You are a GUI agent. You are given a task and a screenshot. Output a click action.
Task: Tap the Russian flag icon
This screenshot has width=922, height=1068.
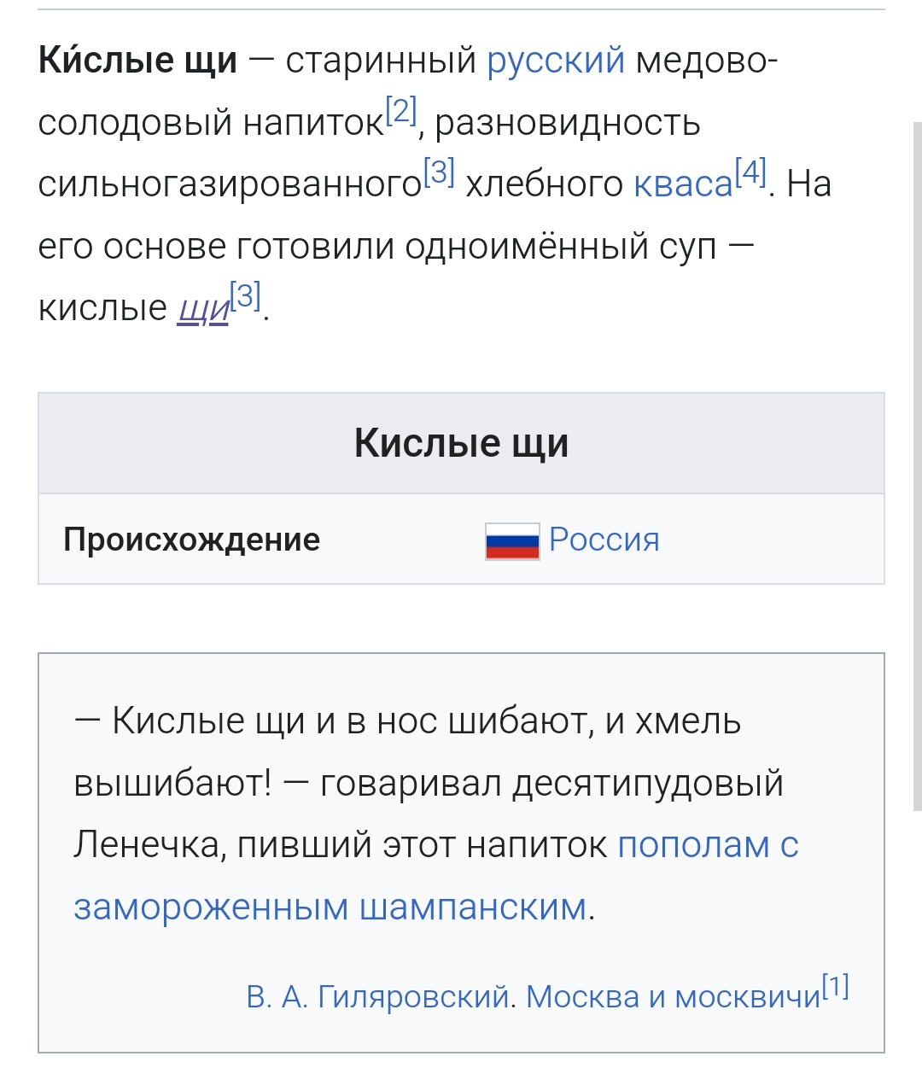pos(512,541)
